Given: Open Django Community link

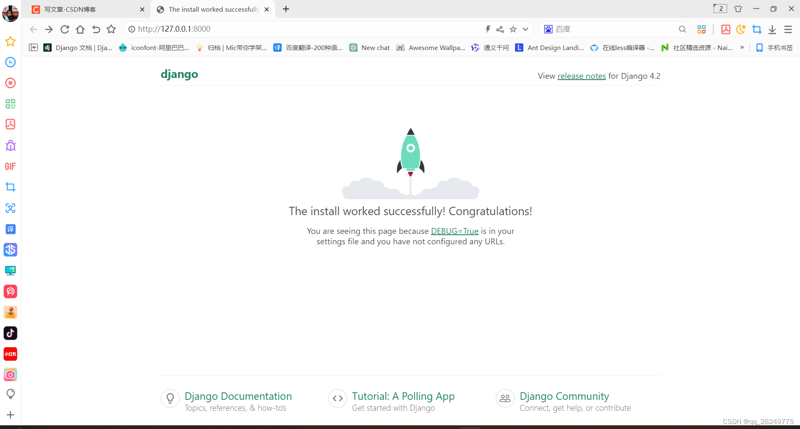Looking at the screenshot, I should (564, 396).
